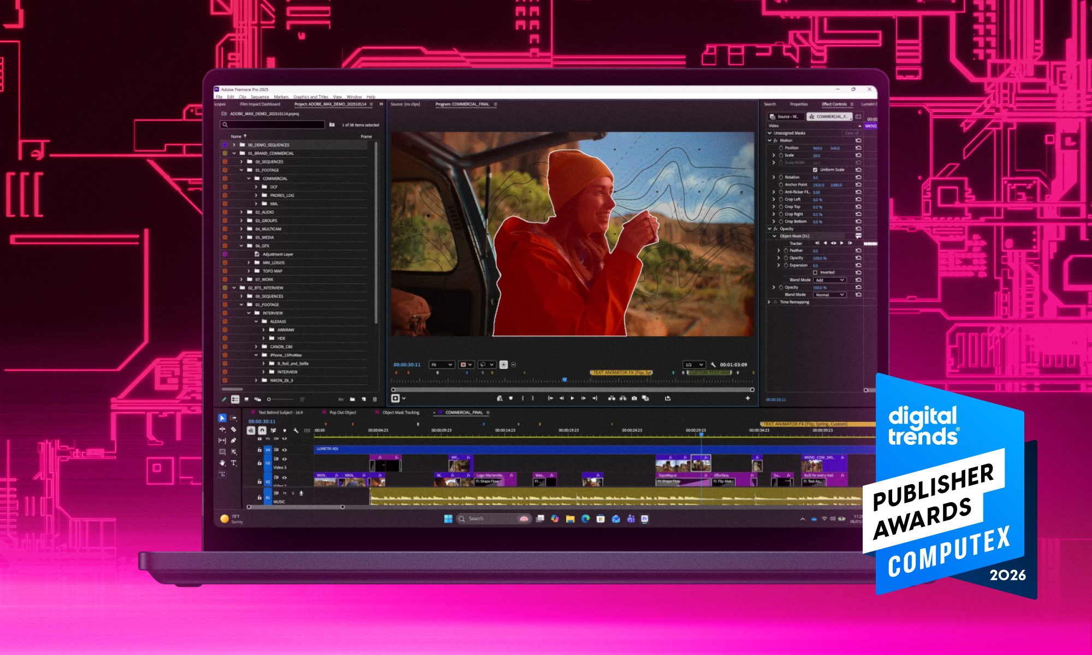Delete selected item with trash icon
This screenshot has width=1092, height=655.
point(375,400)
